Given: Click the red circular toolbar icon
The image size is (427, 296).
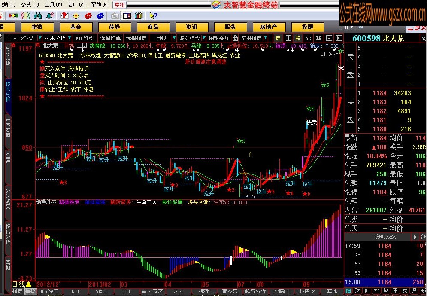Looking at the screenshot, I should click(88, 16).
